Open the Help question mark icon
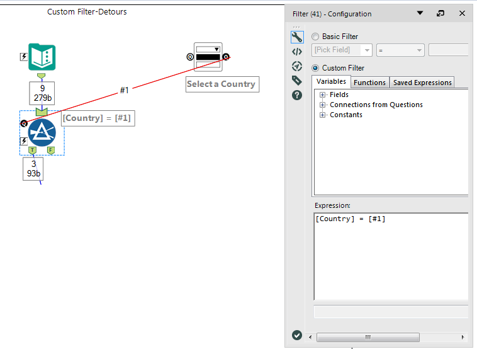The height and width of the screenshot is (349, 477). coord(297,95)
